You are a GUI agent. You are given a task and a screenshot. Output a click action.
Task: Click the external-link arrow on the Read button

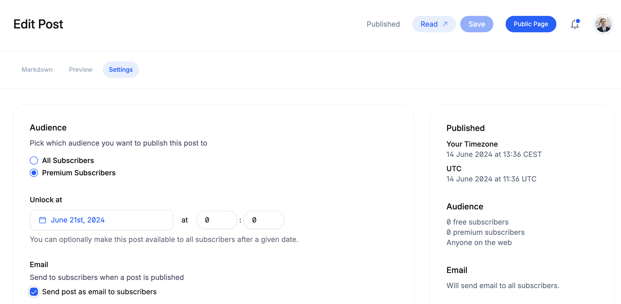click(445, 23)
